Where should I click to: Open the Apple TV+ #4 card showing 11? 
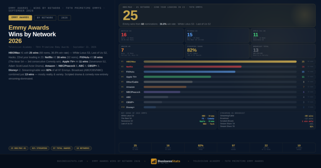[283, 35]
